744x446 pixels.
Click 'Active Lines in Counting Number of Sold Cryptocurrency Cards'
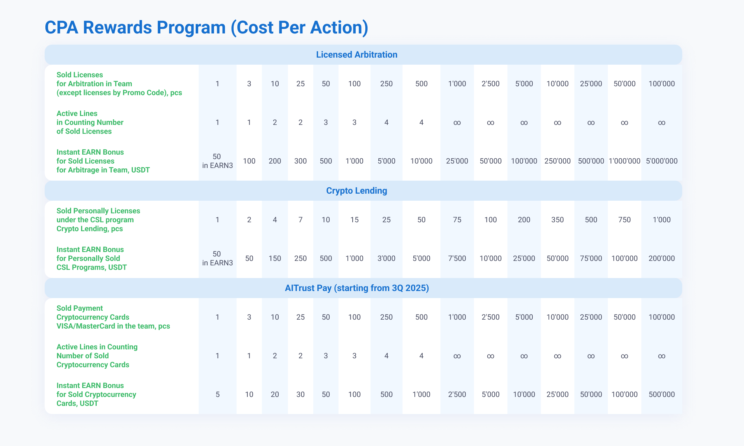click(x=97, y=356)
